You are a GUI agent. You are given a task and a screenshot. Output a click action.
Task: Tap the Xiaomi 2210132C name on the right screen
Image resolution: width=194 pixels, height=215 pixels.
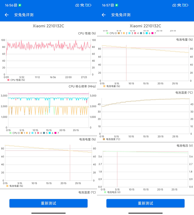click(145, 26)
